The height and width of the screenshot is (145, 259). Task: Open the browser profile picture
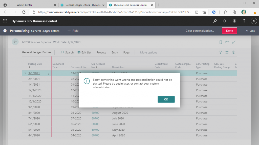[244, 12]
